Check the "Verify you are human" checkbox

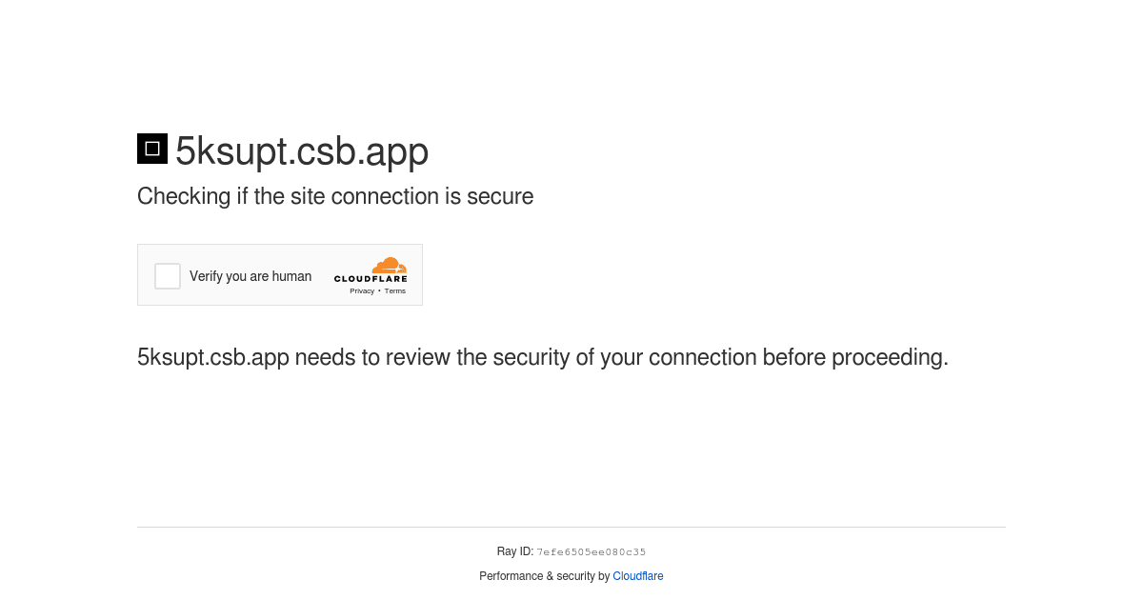[x=168, y=276]
